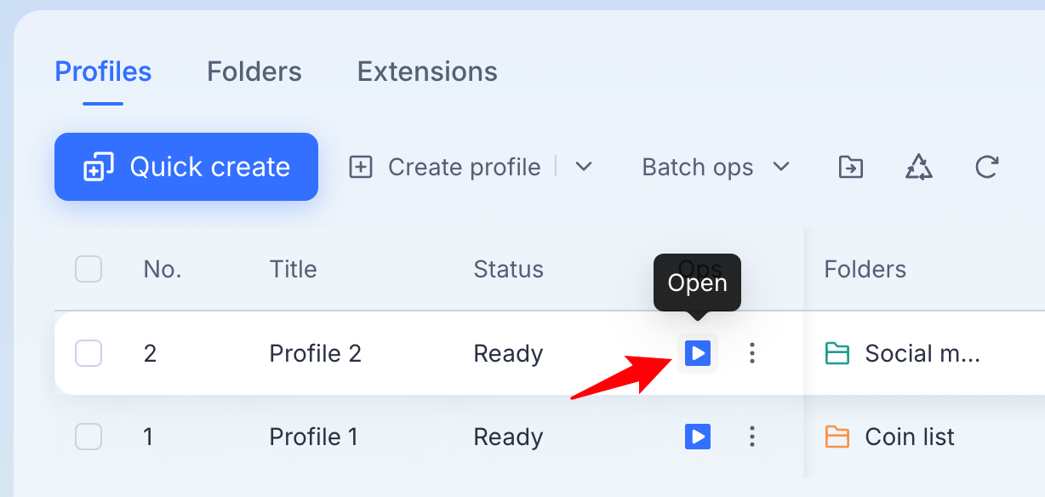Switch to the Extensions tab
1045x497 pixels.
click(427, 71)
